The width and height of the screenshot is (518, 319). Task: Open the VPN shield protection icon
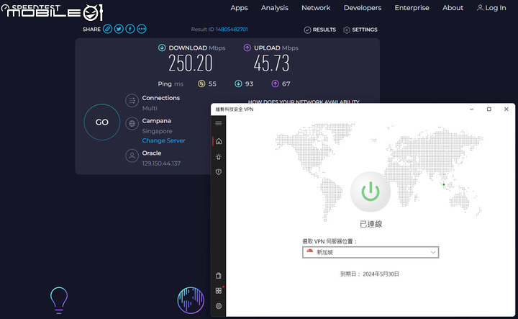(x=219, y=172)
